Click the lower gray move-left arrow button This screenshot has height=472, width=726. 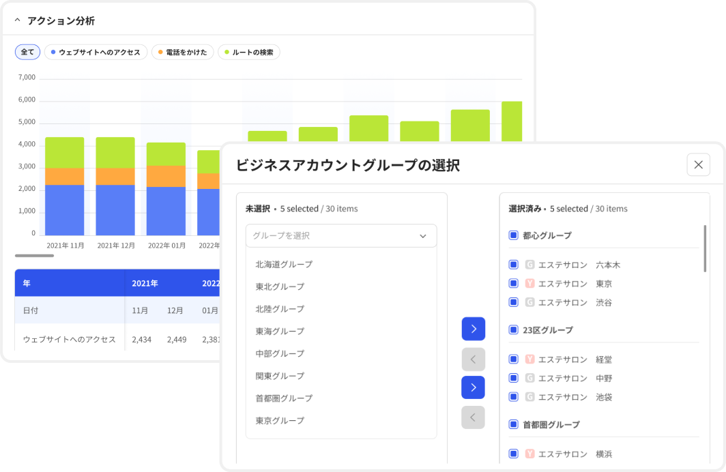(473, 417)
